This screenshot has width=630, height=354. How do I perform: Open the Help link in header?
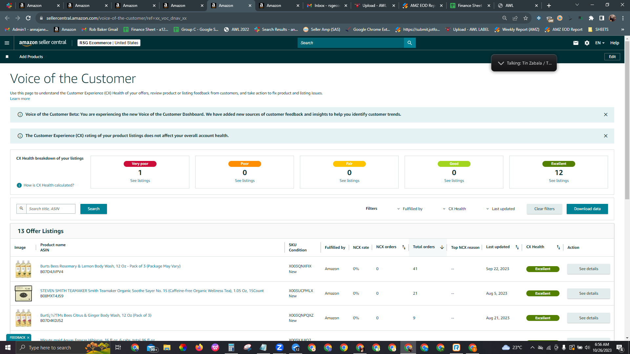click(x=615, y=43)
